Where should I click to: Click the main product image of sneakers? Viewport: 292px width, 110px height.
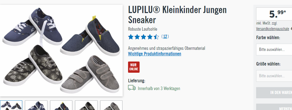[x=61, y=51]
